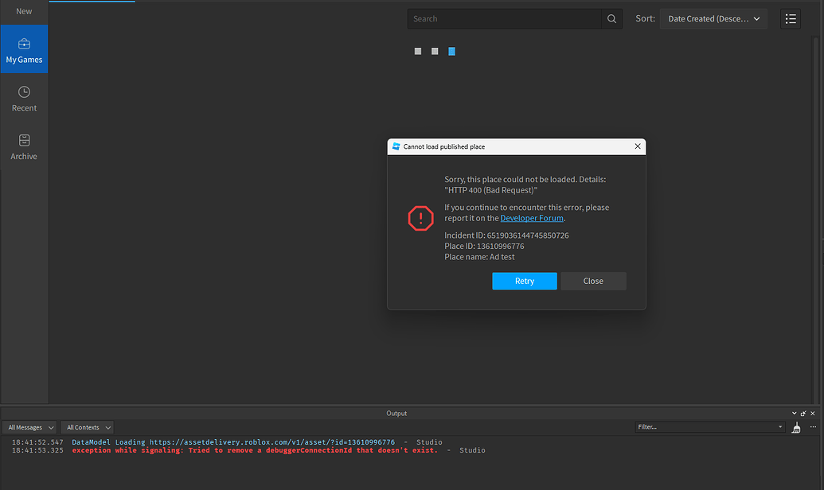Image resolution: width=824 pixels, height=490 pixels.
Task: Undock the Output panel
Action: click(803, 414)
